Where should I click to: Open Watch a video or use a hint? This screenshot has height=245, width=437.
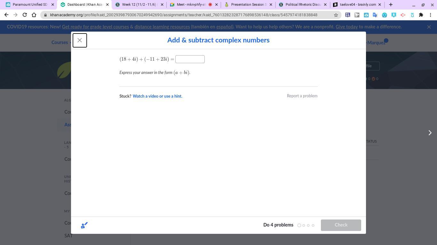pos(157,96)
